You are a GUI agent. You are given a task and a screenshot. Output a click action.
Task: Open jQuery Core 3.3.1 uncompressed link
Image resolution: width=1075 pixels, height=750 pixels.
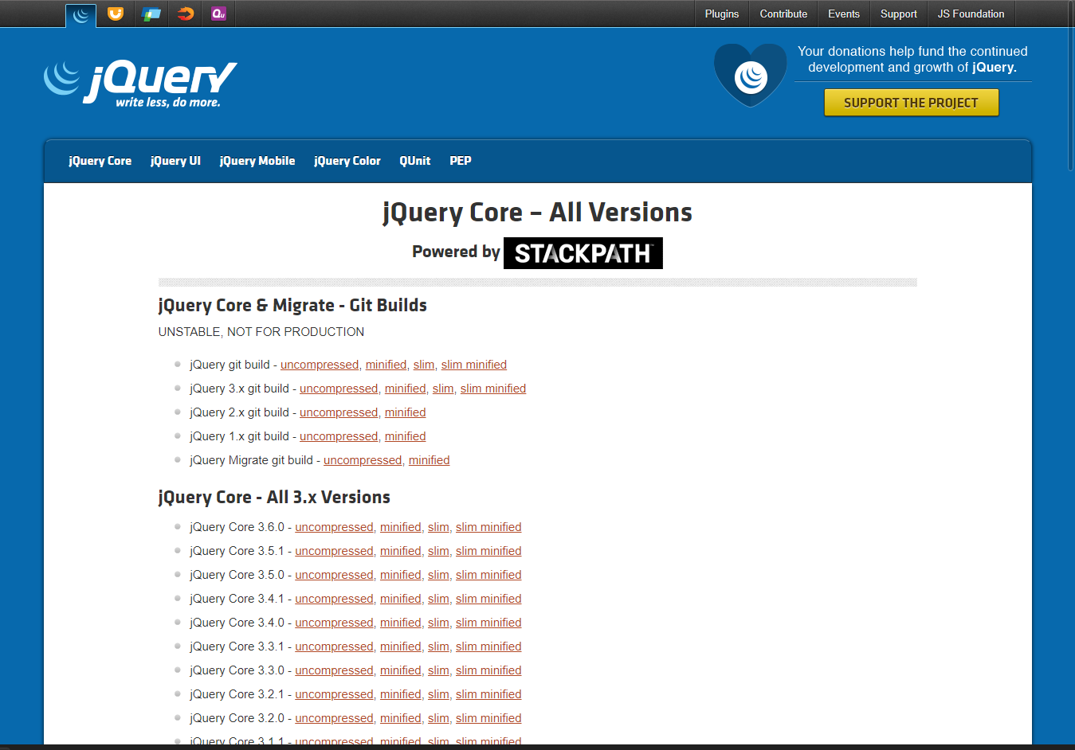click(334, 646)
